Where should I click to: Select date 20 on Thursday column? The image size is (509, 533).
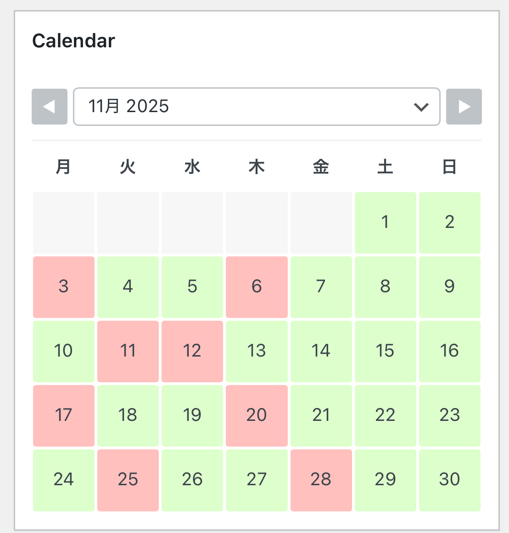[257, 415]
